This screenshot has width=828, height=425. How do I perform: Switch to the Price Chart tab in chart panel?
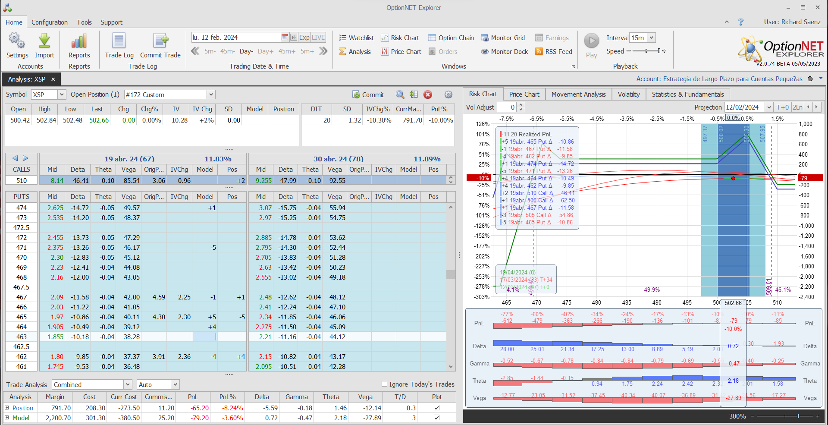524,94
